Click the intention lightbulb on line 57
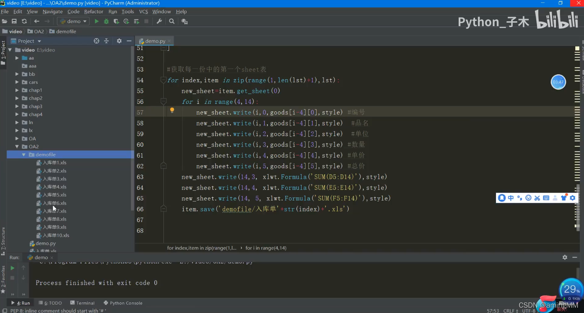This screenshot has height=313, width=584. pyautogui.click(x=172, y=110)
